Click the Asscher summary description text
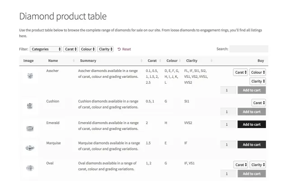289x181 pixels. pyautogui.click(x=108, y=74)
